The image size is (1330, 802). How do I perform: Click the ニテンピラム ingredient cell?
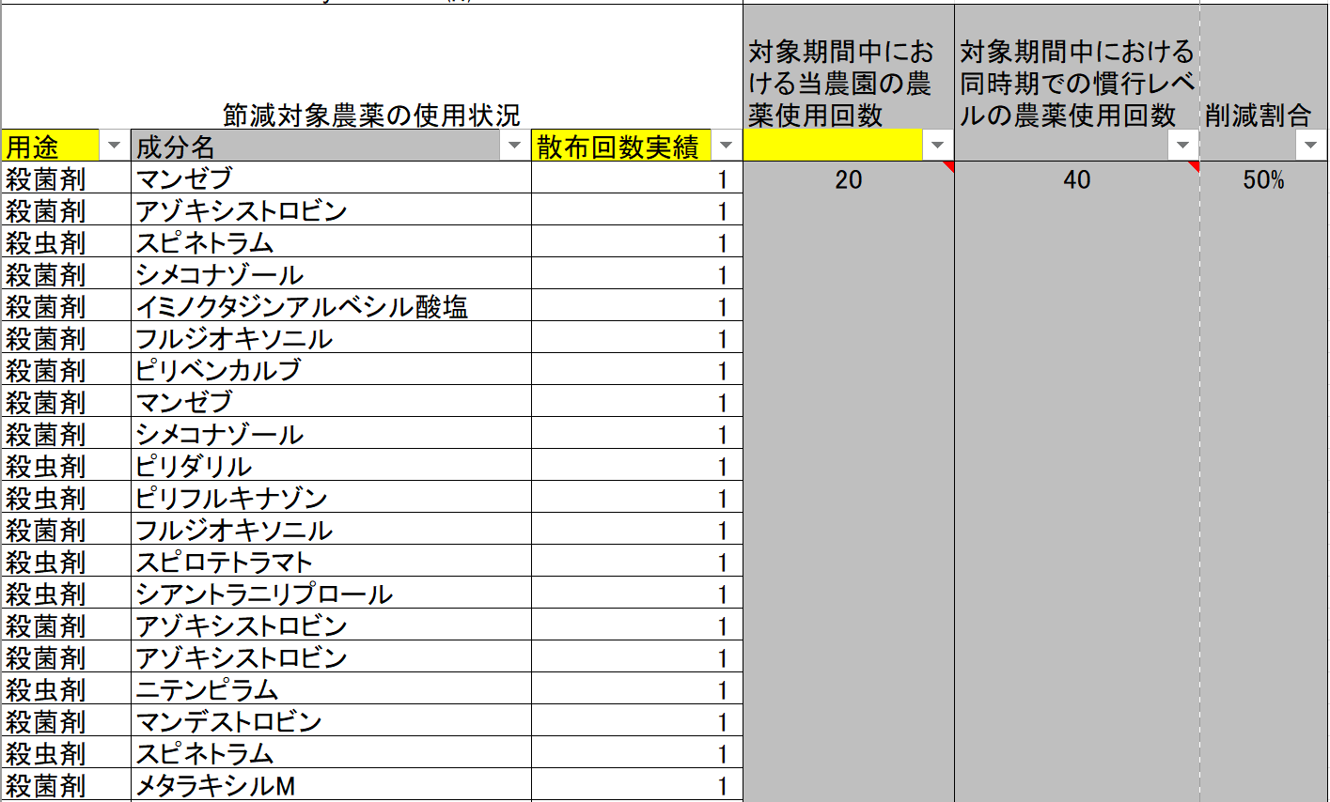207,689
